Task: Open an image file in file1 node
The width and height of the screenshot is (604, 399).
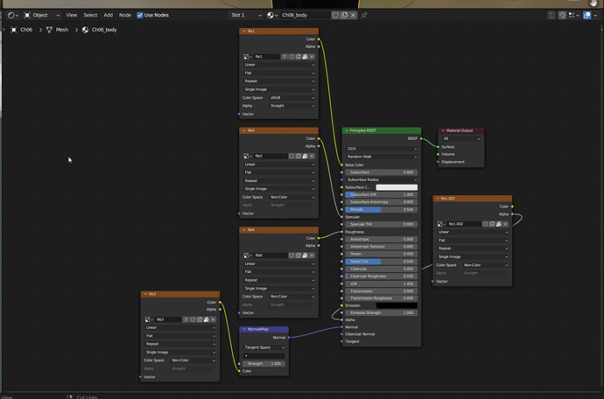Action: (305, 57)
